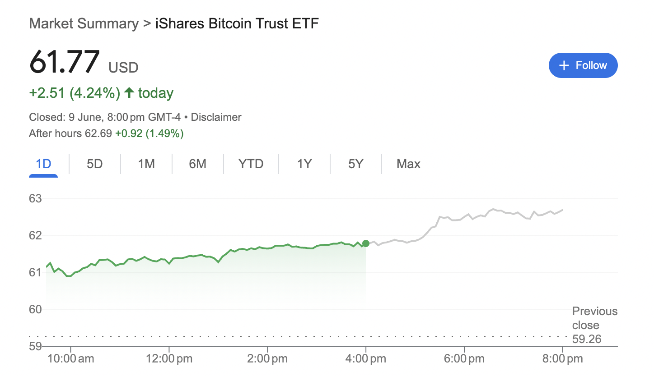Select the 1Y time range
The image size is (654, 376).
[x=304, y=164]
